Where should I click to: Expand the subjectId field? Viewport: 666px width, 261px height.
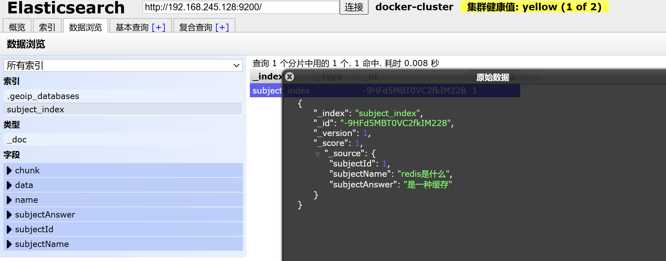[x=9, y=229]
